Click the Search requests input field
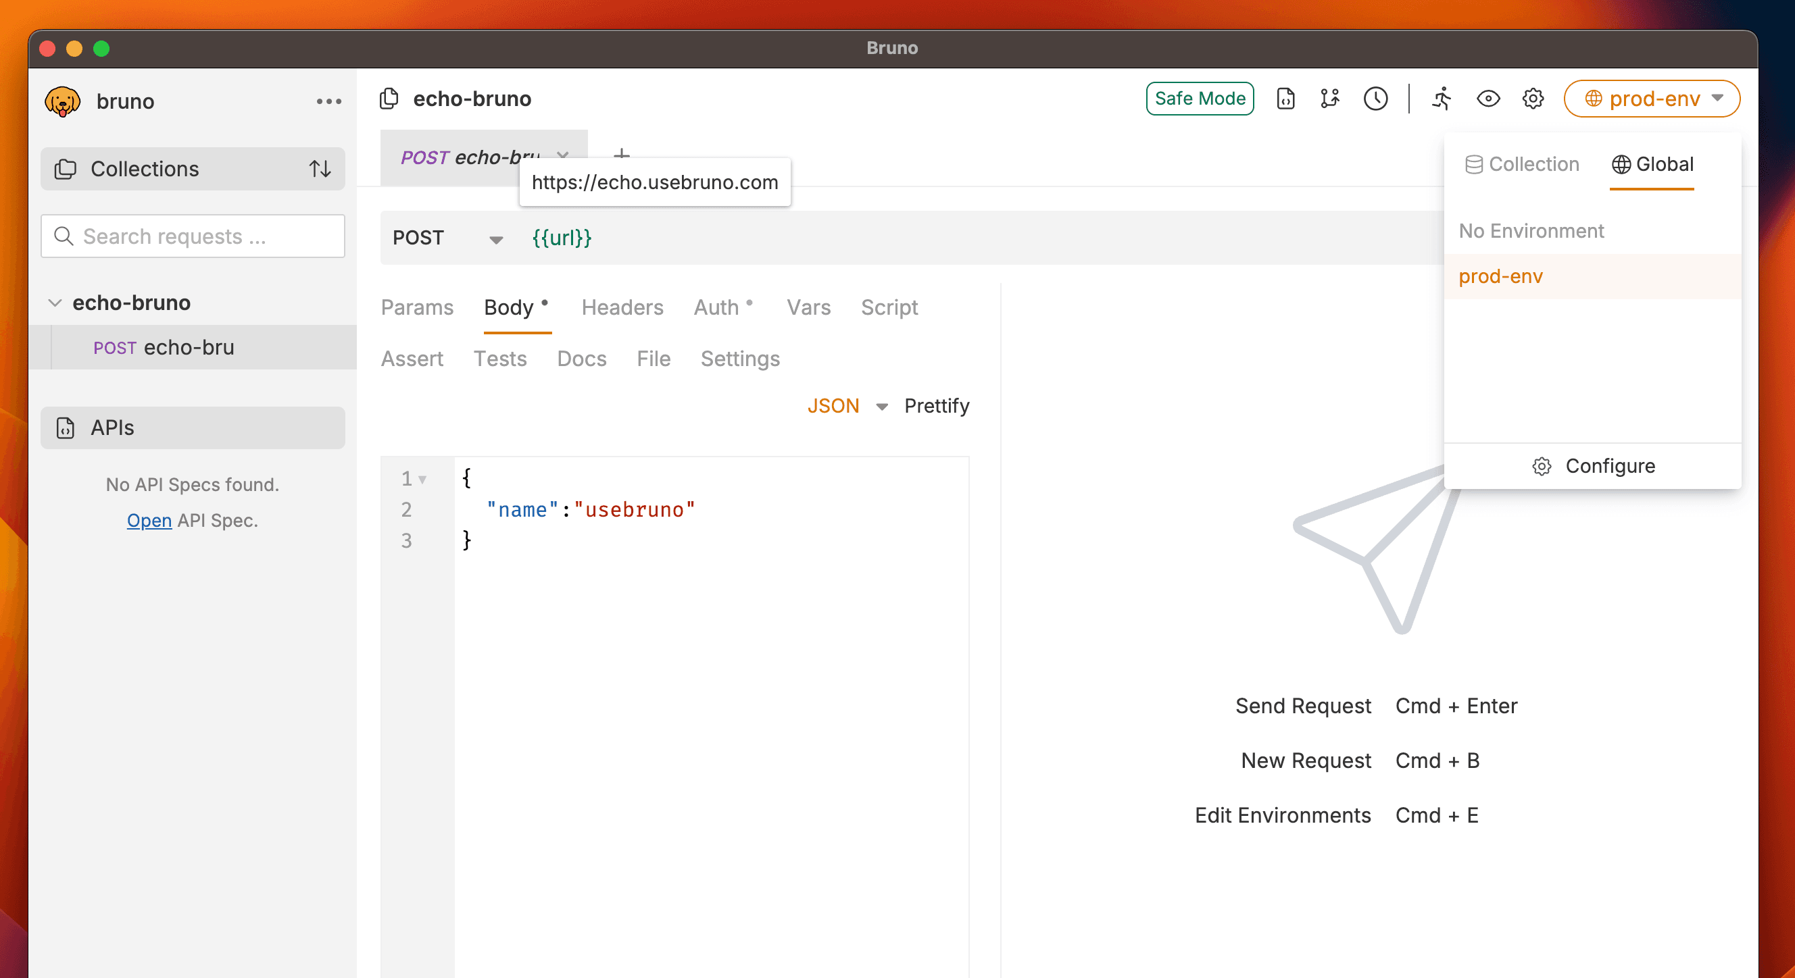This screenshot has width=1795, height=978. (x=193, y=237)
